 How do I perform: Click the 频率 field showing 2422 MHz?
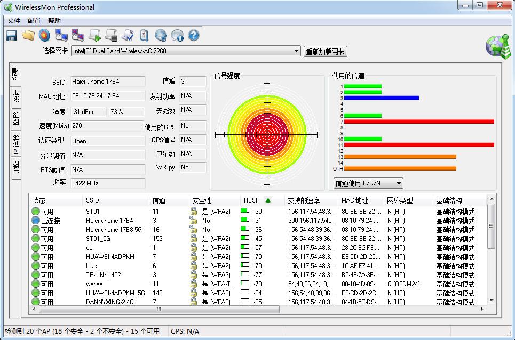(108, 183)
